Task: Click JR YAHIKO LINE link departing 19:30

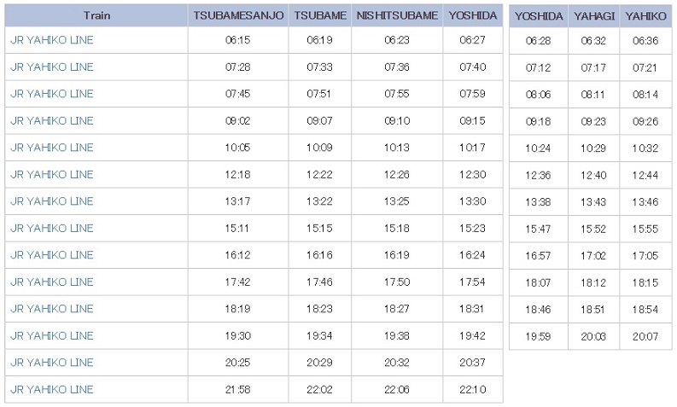Action: point(51,336)
